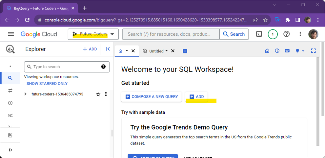Screen dimensions: 325x158
Task: Click + ADD in Explorer header
Action: click(90, 49)
